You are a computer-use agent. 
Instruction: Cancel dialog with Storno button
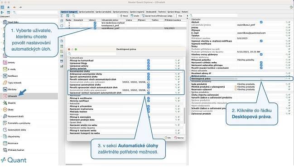[x=179, y=138]
